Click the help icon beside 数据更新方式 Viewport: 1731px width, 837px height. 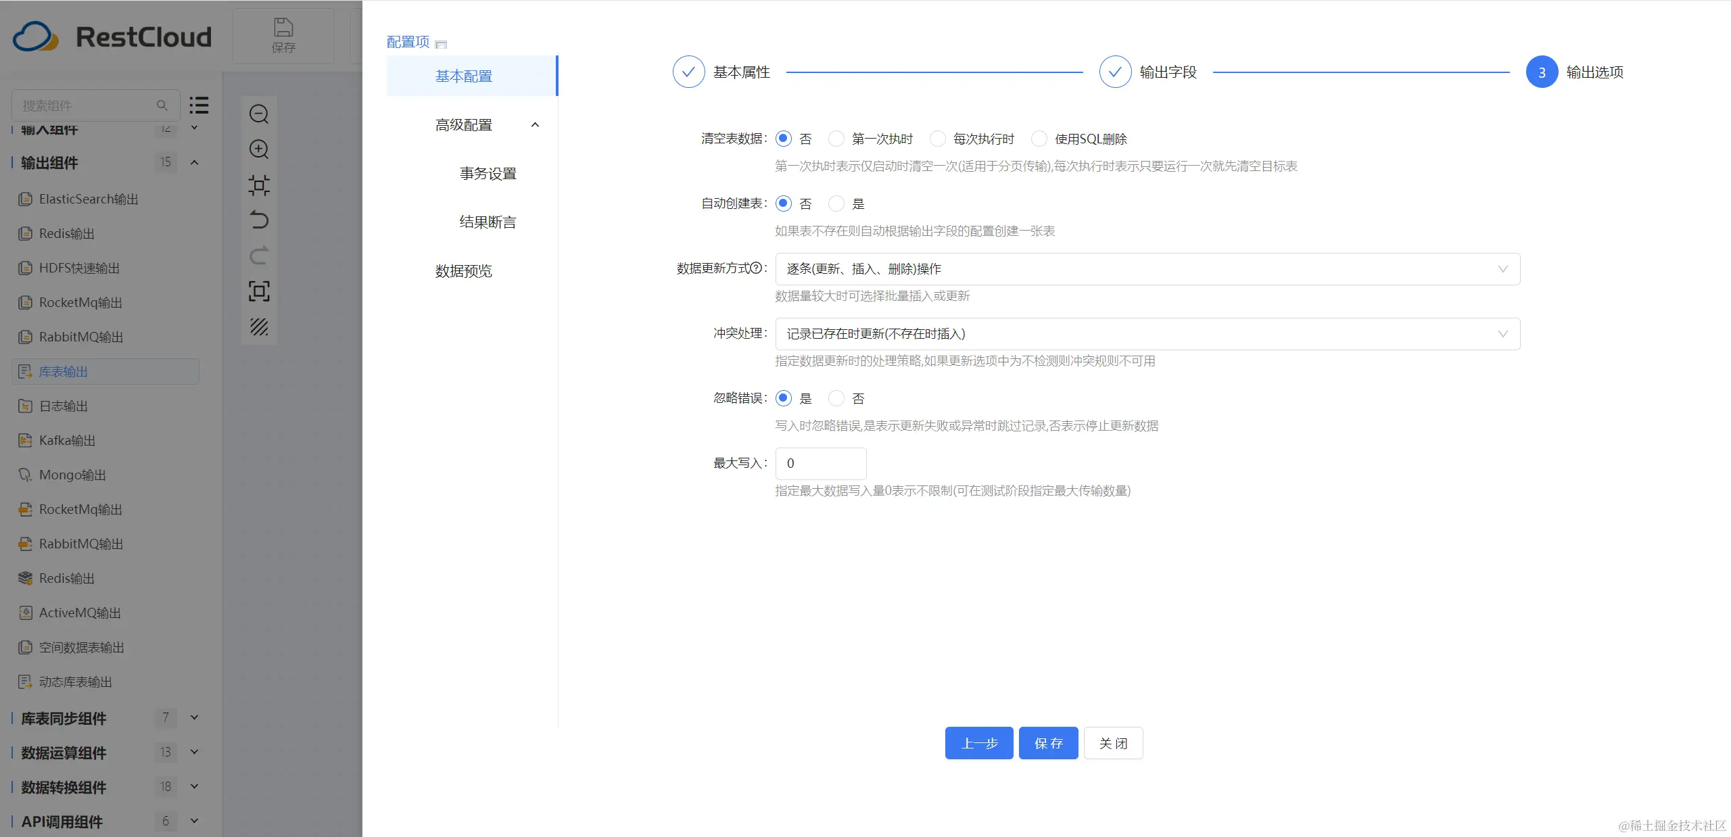[x=757, y=268]
